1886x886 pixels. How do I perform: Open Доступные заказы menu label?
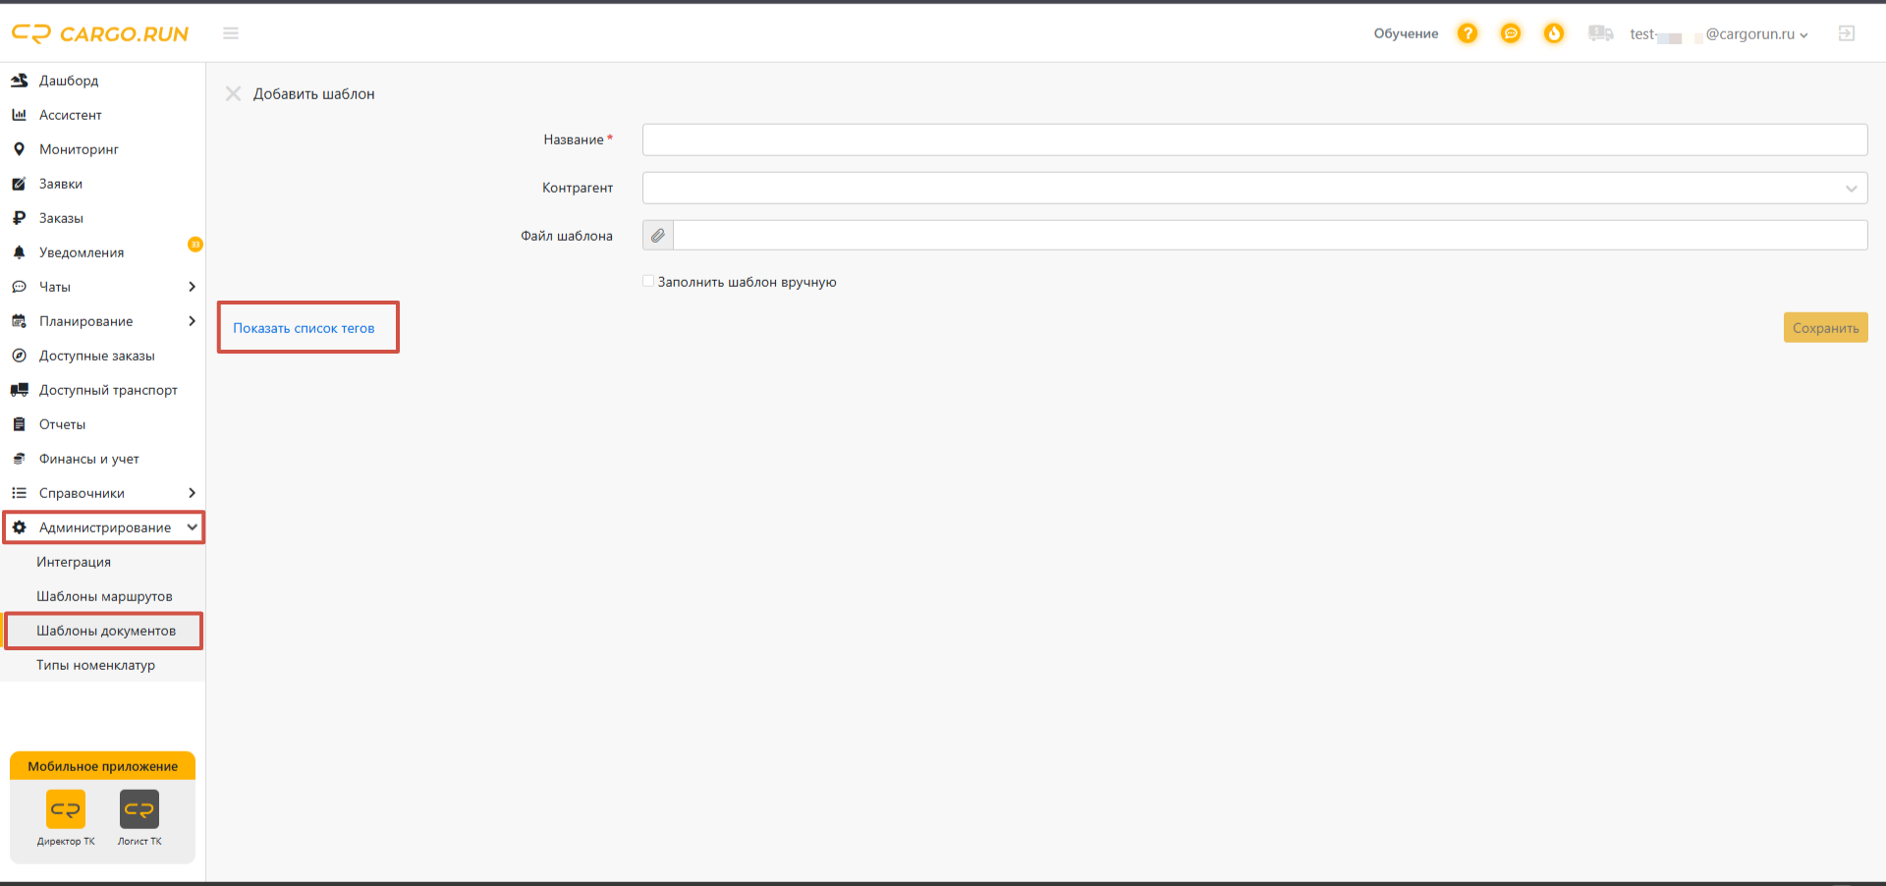[97, 356]
